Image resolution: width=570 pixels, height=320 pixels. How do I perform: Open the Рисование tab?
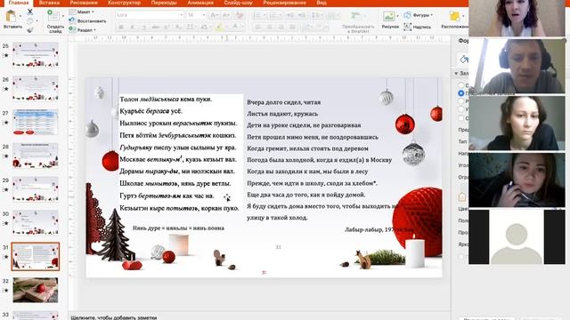click(84, 3)
